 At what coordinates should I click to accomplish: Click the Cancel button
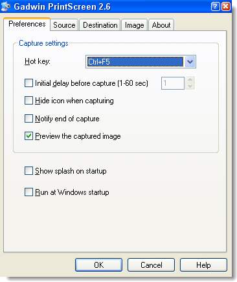click(x=151, y=265)
